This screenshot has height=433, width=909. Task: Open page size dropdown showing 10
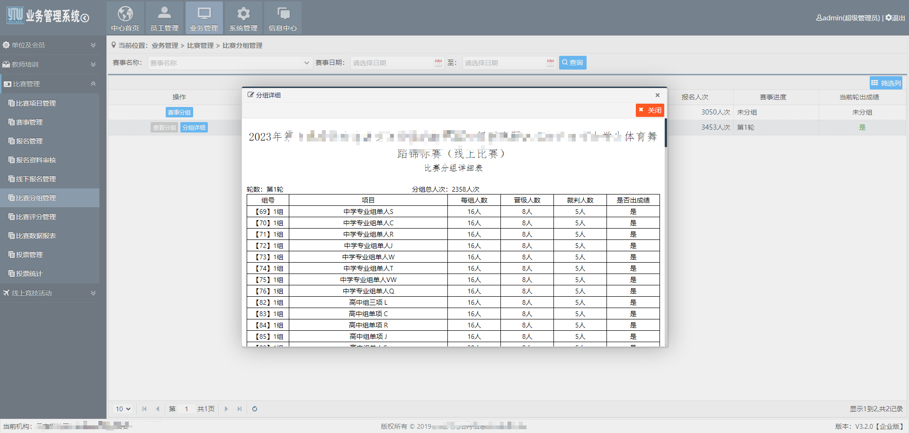(x=123, y=409)
